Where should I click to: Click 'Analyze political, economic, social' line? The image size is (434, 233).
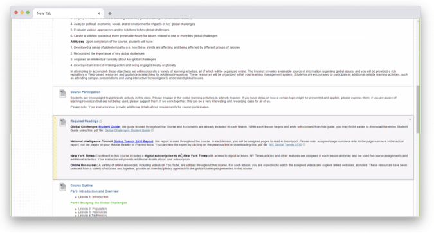[x=133, y=24]
